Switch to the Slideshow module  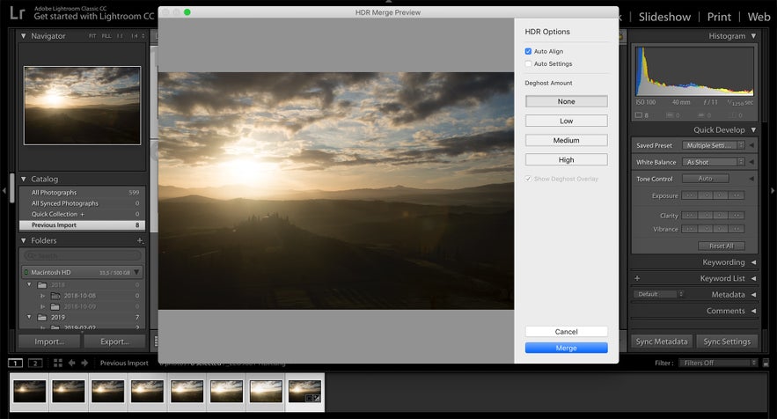pyautogui.click(x=664, y=17)
